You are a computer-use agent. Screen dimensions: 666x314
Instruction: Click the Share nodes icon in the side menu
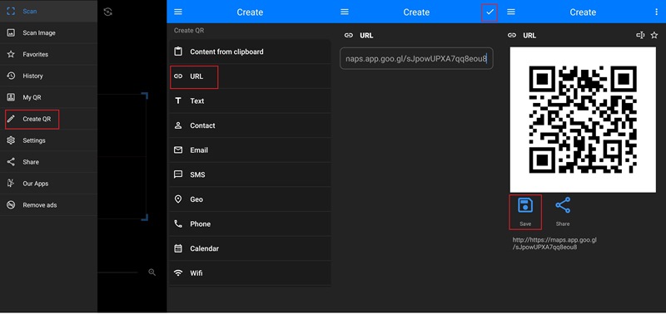pyautogui.click(x=11, y=162)
